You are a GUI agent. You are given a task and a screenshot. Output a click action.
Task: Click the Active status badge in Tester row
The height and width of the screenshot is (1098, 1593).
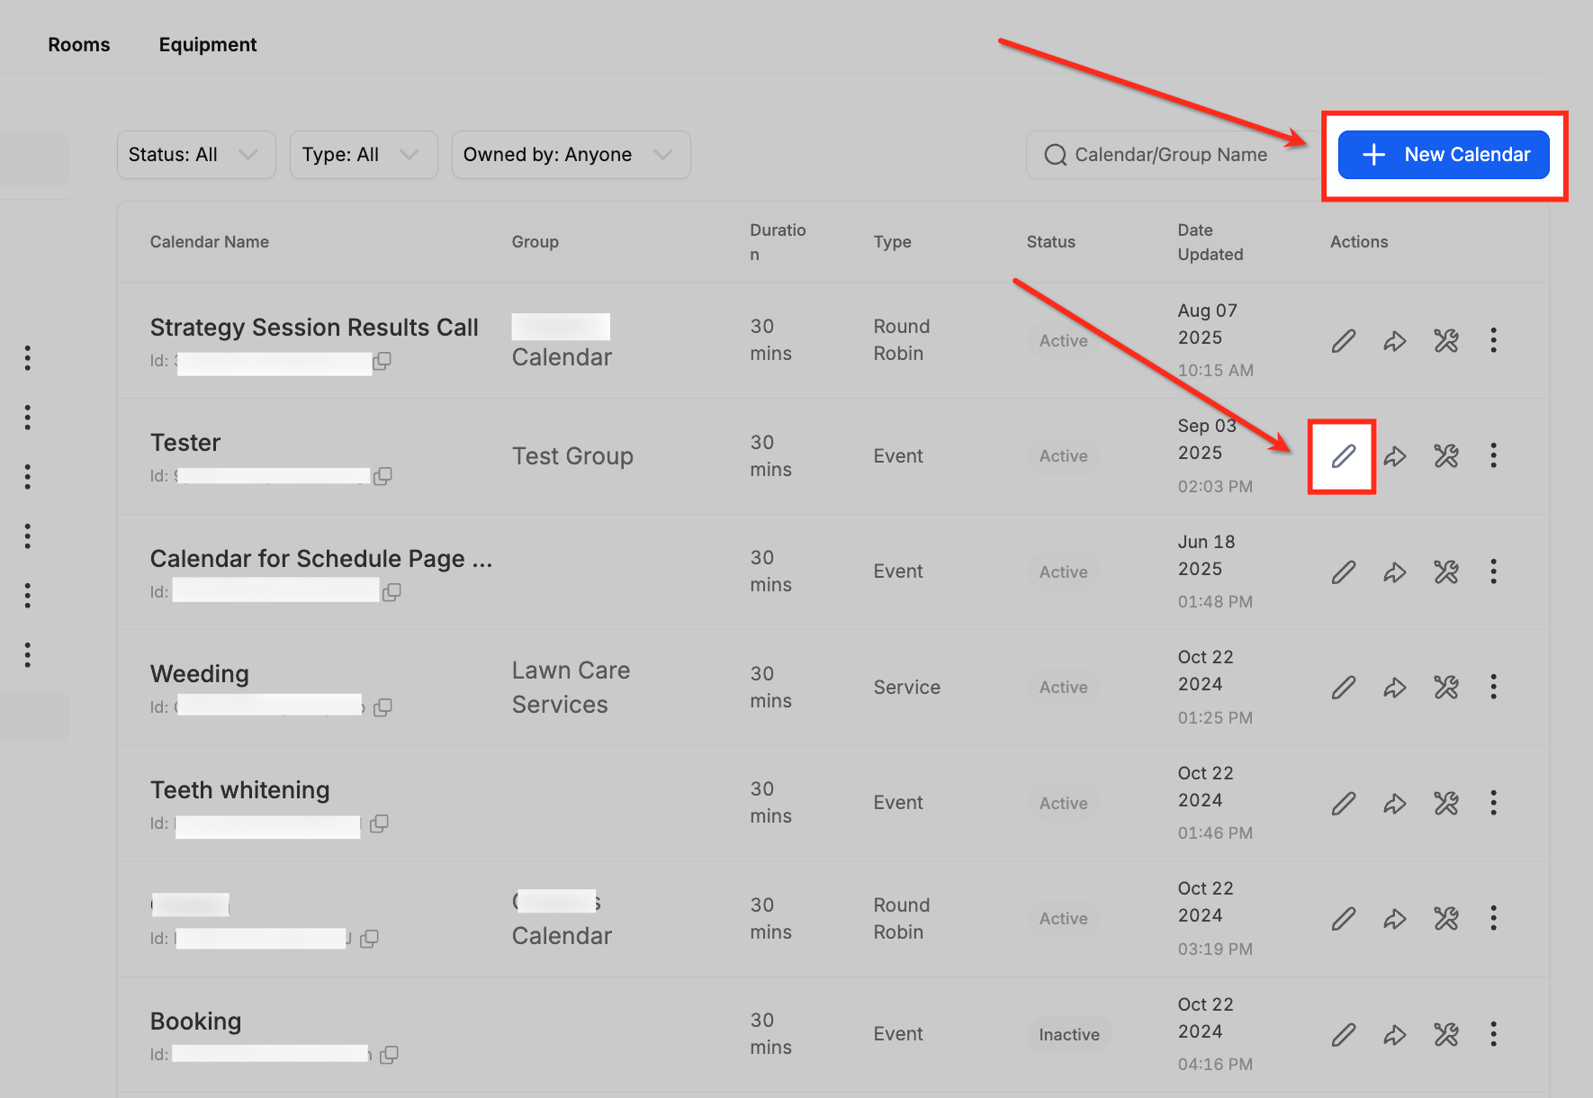1064,456
